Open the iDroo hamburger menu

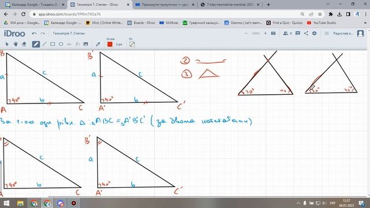(x=327, y=34)
